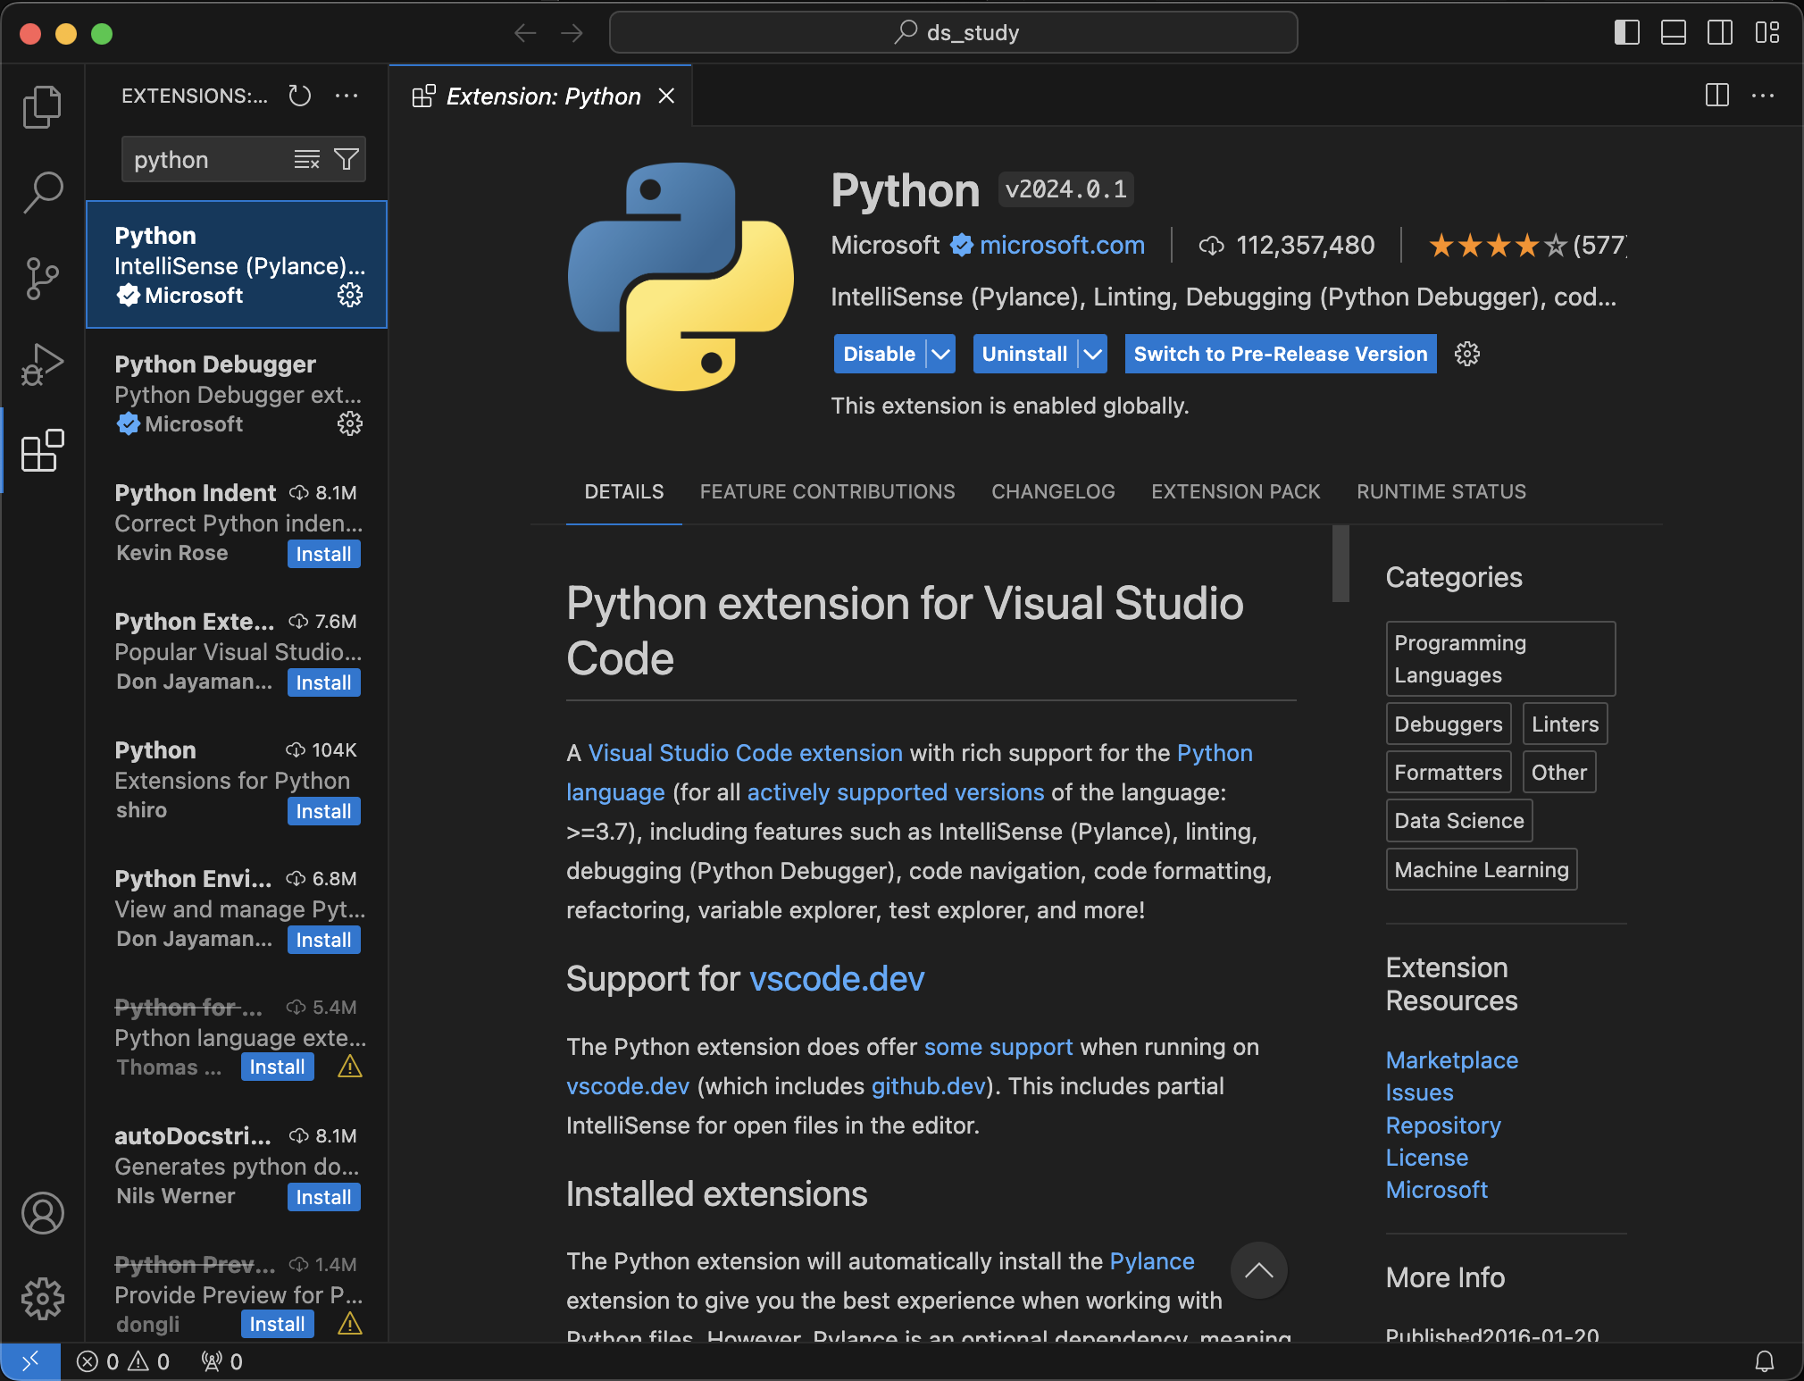Click Switch to Pre-Release Version button
Image resolution: width=1804 pixels, height=1381 pixels.
(x=1280, y=354)
